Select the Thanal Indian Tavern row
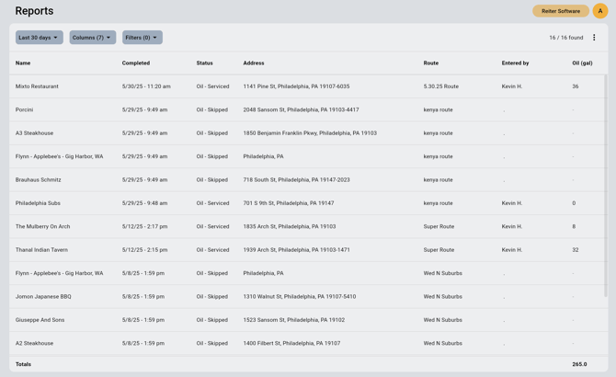This screenshot has width=616, height=377. pyautogui.click(x=41, y=250)
